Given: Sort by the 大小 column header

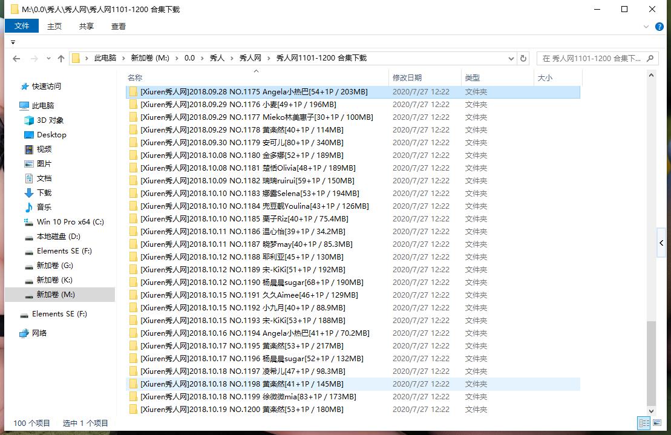Looking at the screenshot, I should point(545,78).
